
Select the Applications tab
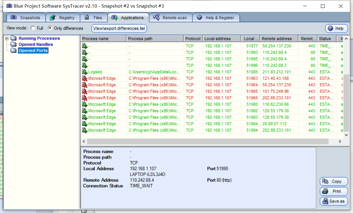(x=128, y=17)
